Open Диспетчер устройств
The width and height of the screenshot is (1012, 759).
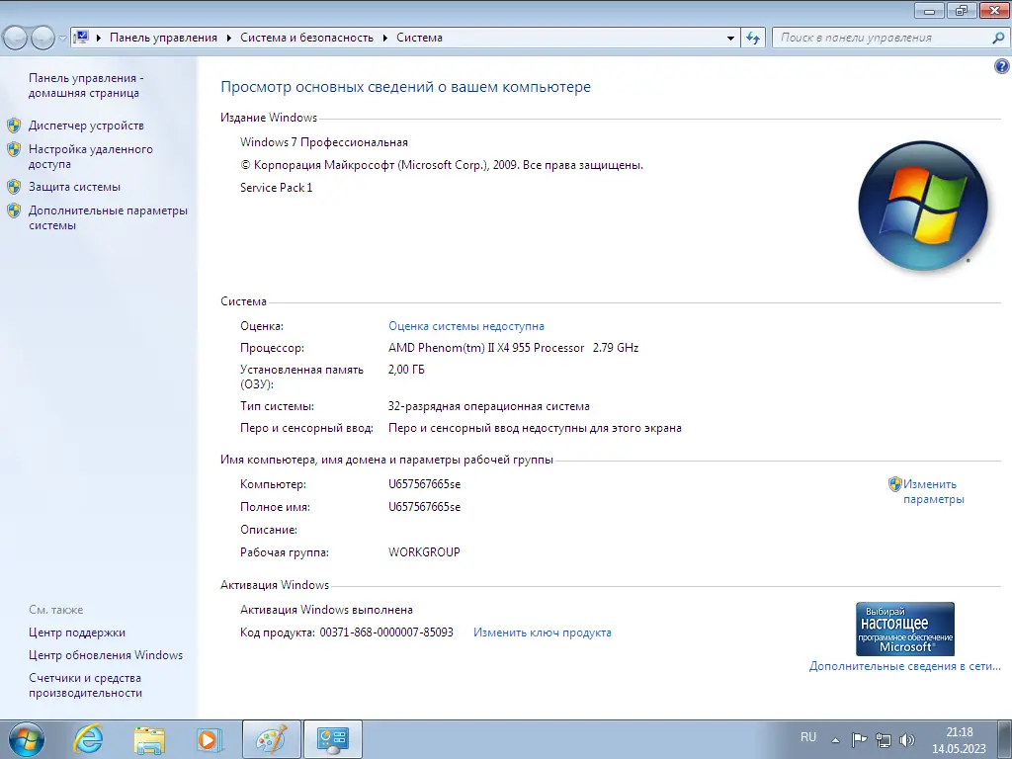tap(86, 126)
